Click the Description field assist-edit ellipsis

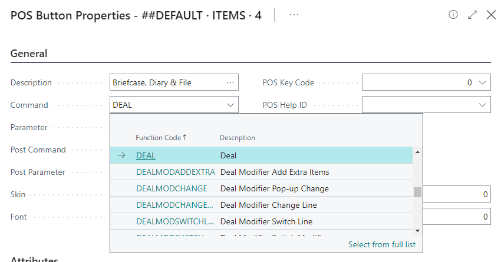tap(230, 83)
